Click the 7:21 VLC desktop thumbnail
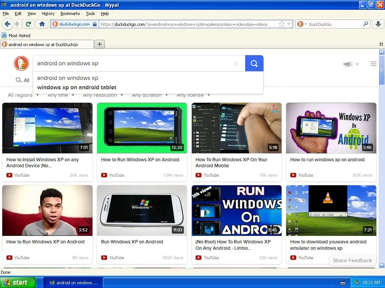This screenshot has height=288, width=385. [331, 210]
